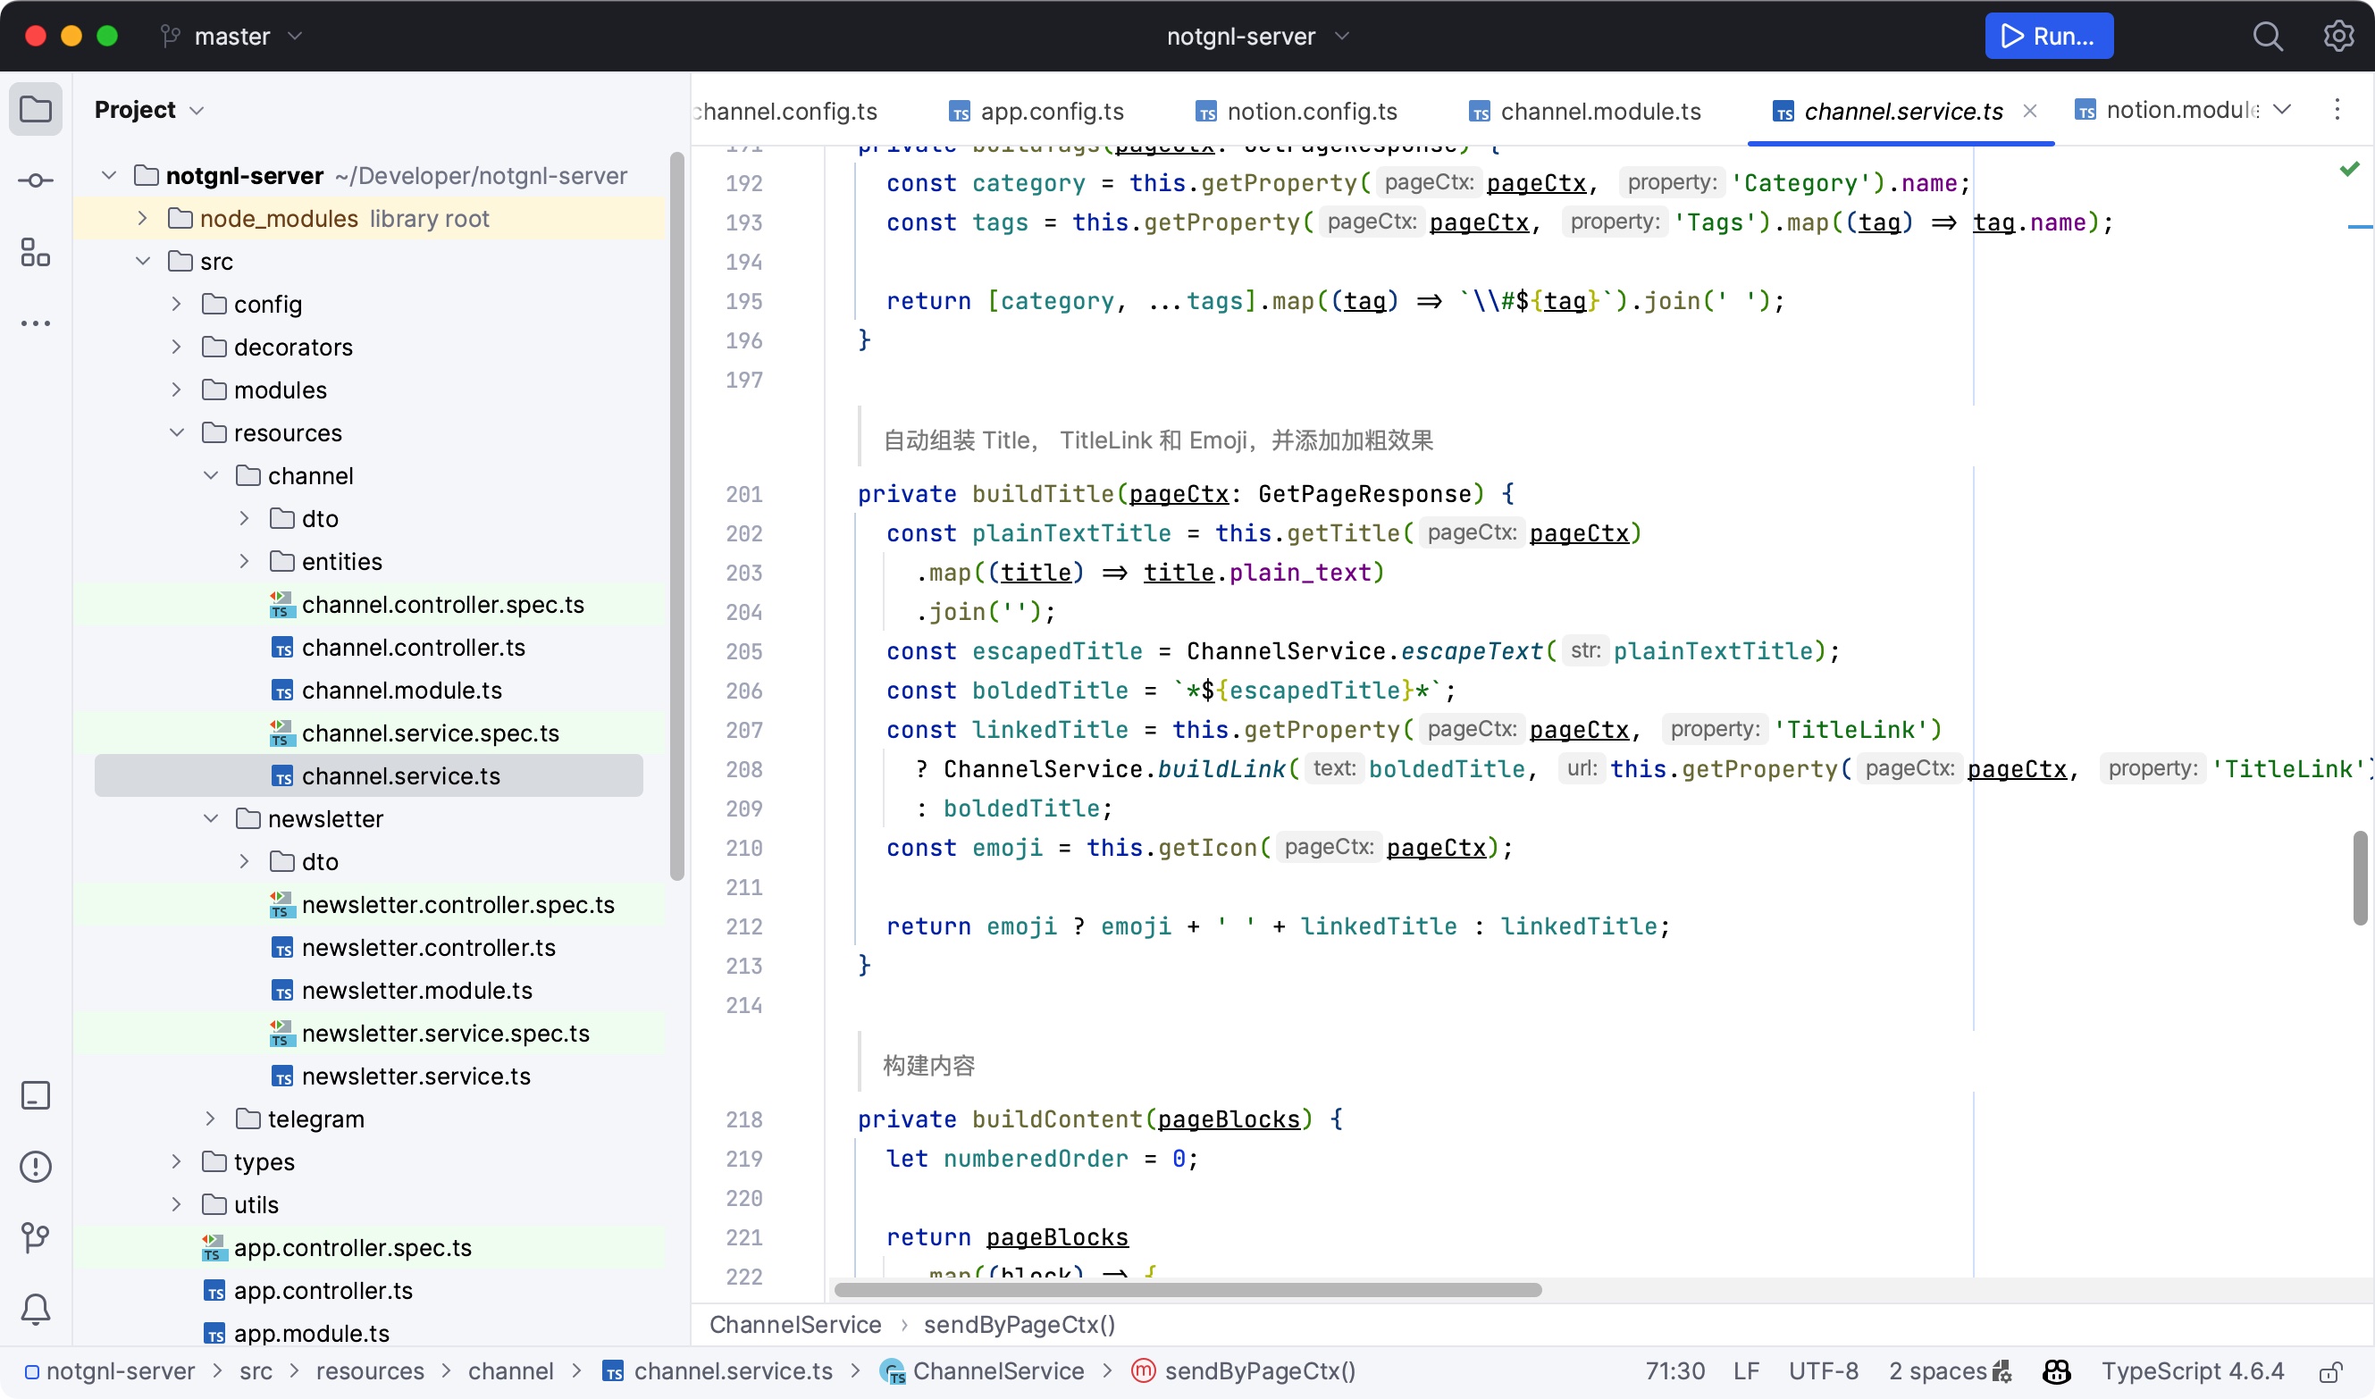
Task: Collapse the newsletter folder
Action: click(x=211, y=819)
